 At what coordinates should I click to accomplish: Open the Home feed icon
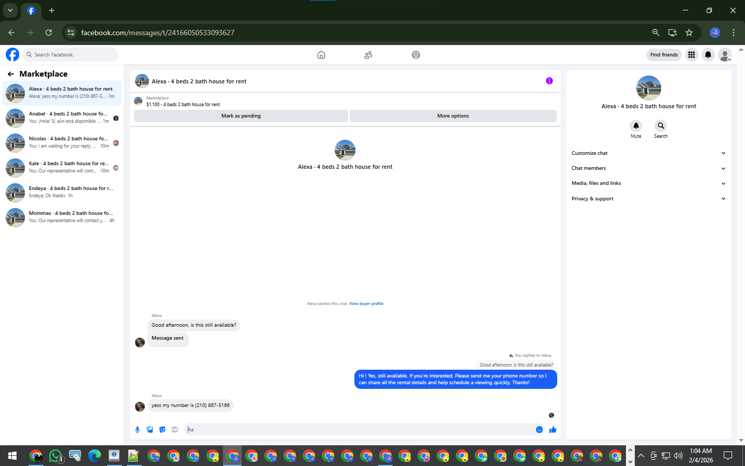coord(321,55)
